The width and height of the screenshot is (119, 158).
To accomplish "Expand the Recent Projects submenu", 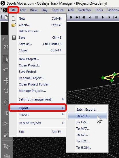I will coord(37,123).
